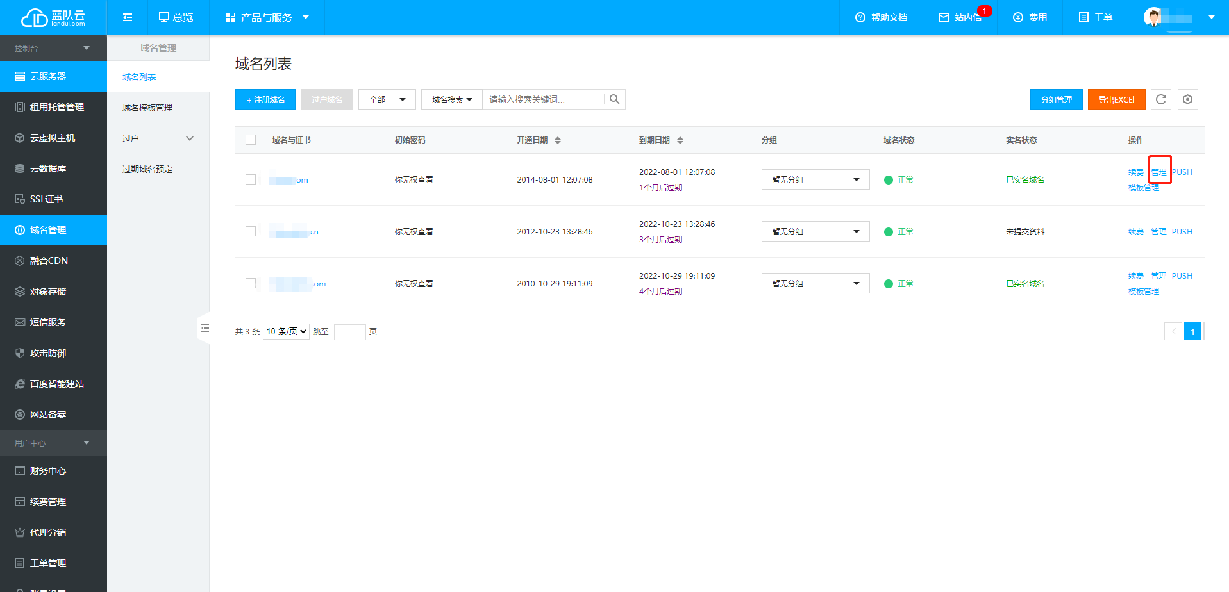This screenshot has width=1229, height=592.
Task: Click the search magnifier icon
Action: tap(614, 99)
